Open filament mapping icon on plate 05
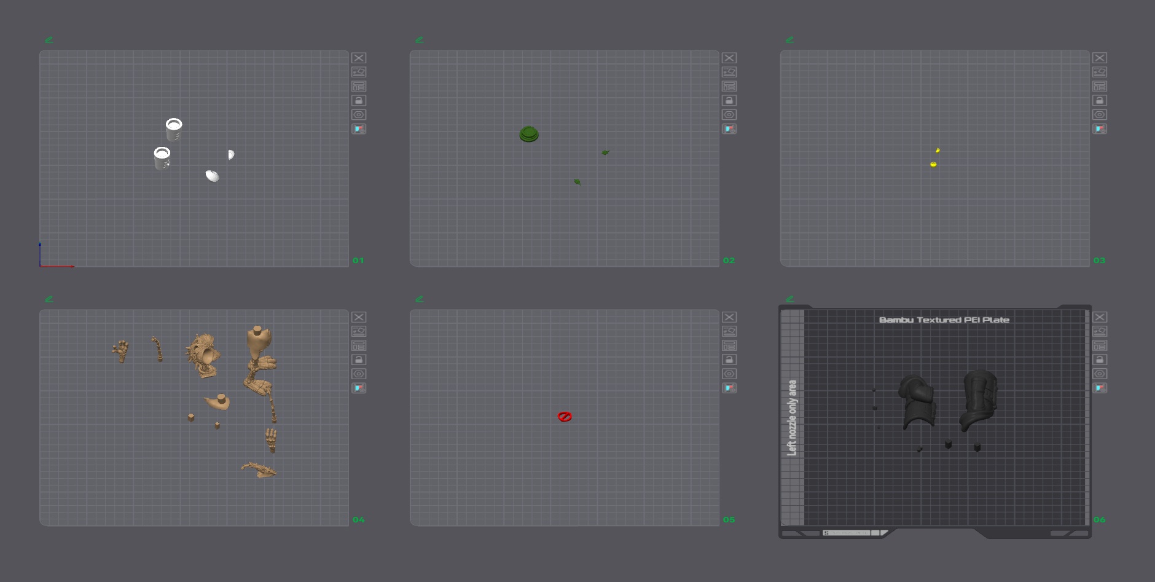Image resolution: width=1155 pixels, height=582 pixels. click(729, 388)
